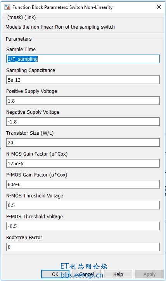The width and height of the screenshot is (166, 281).
Task: Click the Apply button
Action: (149, 274)
